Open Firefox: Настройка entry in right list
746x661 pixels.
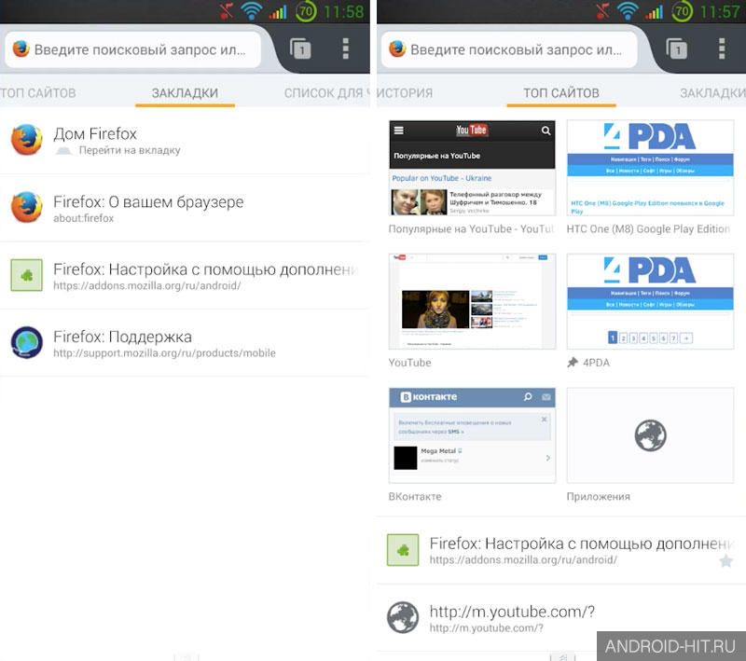tap(561, 550)
